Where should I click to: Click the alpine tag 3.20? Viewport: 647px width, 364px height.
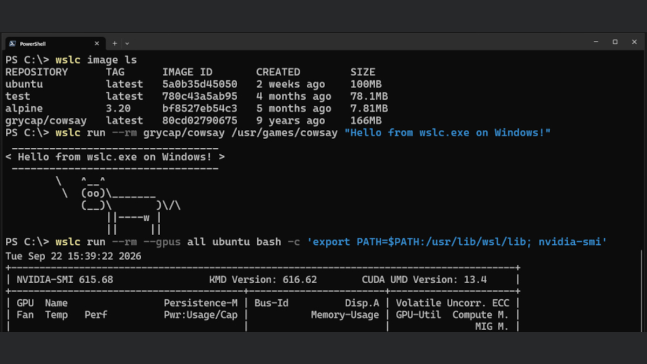(x=118, y=108)
